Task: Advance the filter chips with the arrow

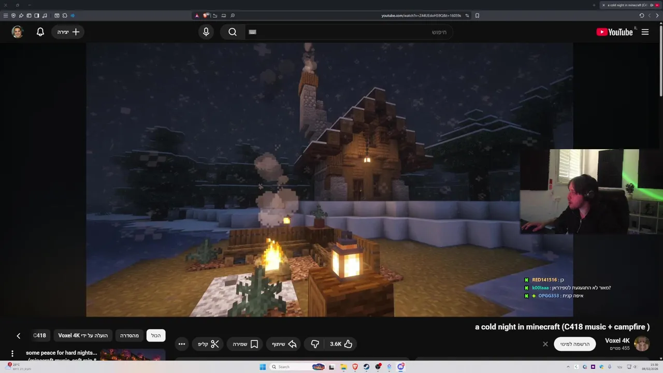Action: (18, 336)
